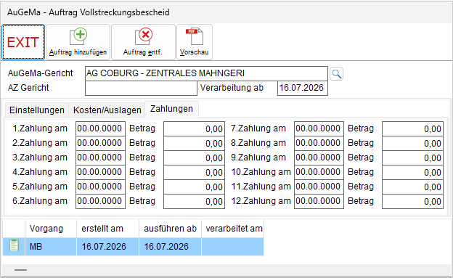Edit Betrag for 2.Zahlung
453x278 pixels.
(x=194, y=143)
